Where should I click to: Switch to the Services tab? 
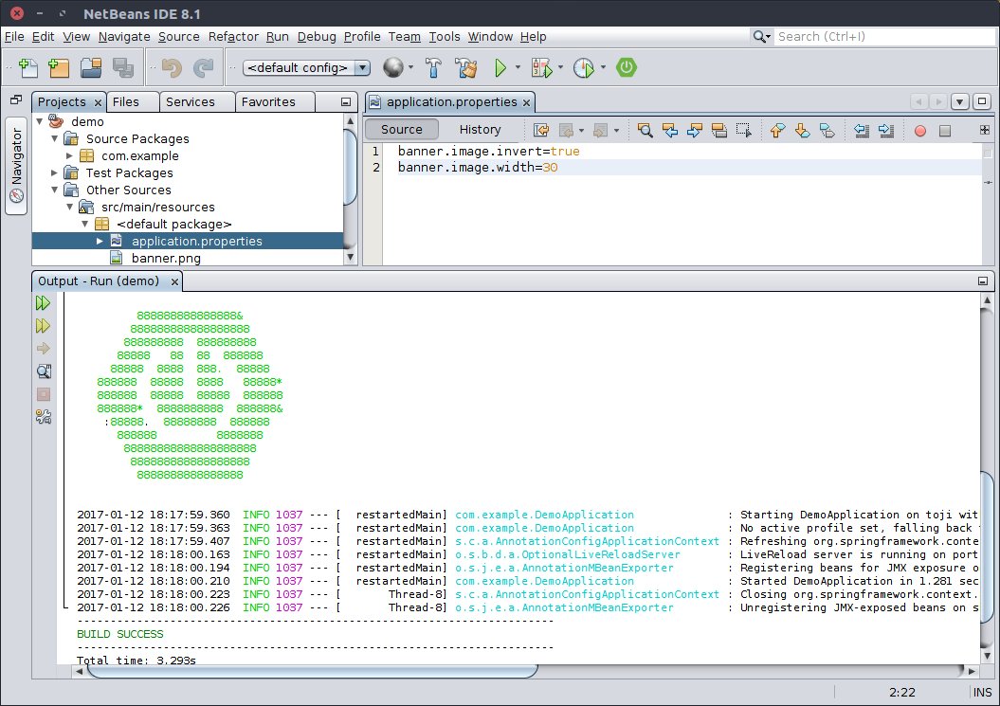tap(197, 102)
